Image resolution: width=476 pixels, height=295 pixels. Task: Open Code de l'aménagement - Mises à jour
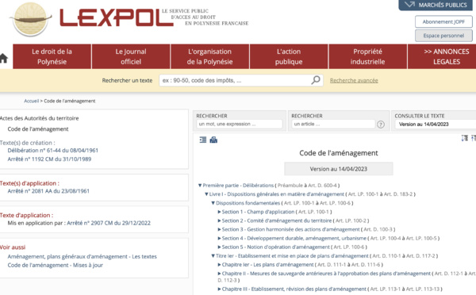56,265
